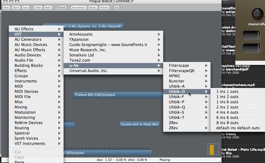Open the Sonalksis Ltd vendor submenu
Image resolution: width=265 pixels, height=163 pixels.
113,55
